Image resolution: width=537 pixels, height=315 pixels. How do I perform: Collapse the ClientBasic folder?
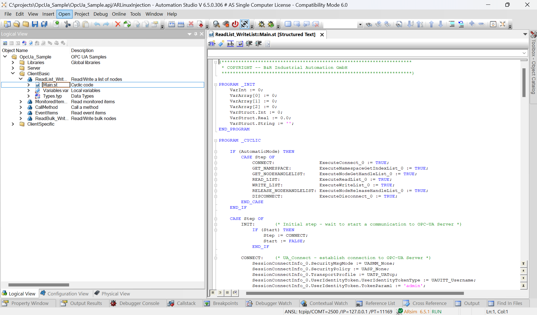pyautogui.click(x=13, y=73)
